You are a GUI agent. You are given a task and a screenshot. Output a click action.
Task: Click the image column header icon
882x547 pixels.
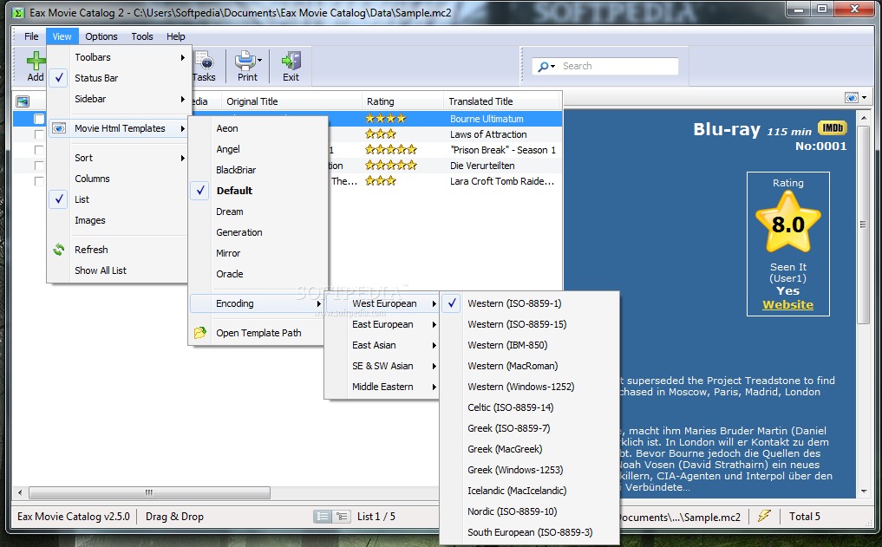(x=23, y=101)
